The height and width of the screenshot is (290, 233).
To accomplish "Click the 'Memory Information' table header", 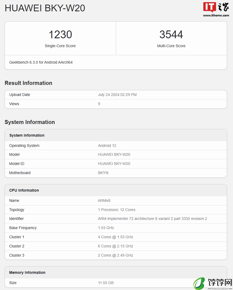I will [116, 272].
